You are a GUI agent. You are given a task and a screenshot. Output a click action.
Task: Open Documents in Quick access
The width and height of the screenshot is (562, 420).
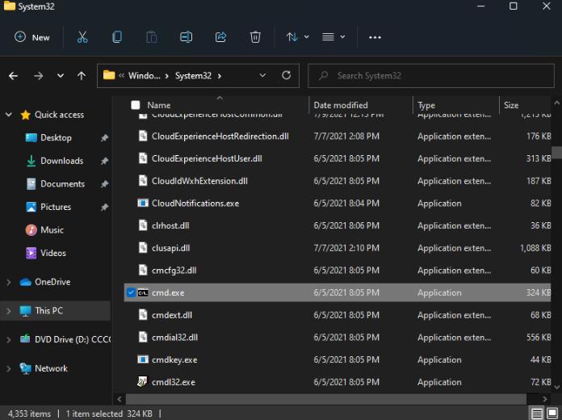[x=62, y=184]
